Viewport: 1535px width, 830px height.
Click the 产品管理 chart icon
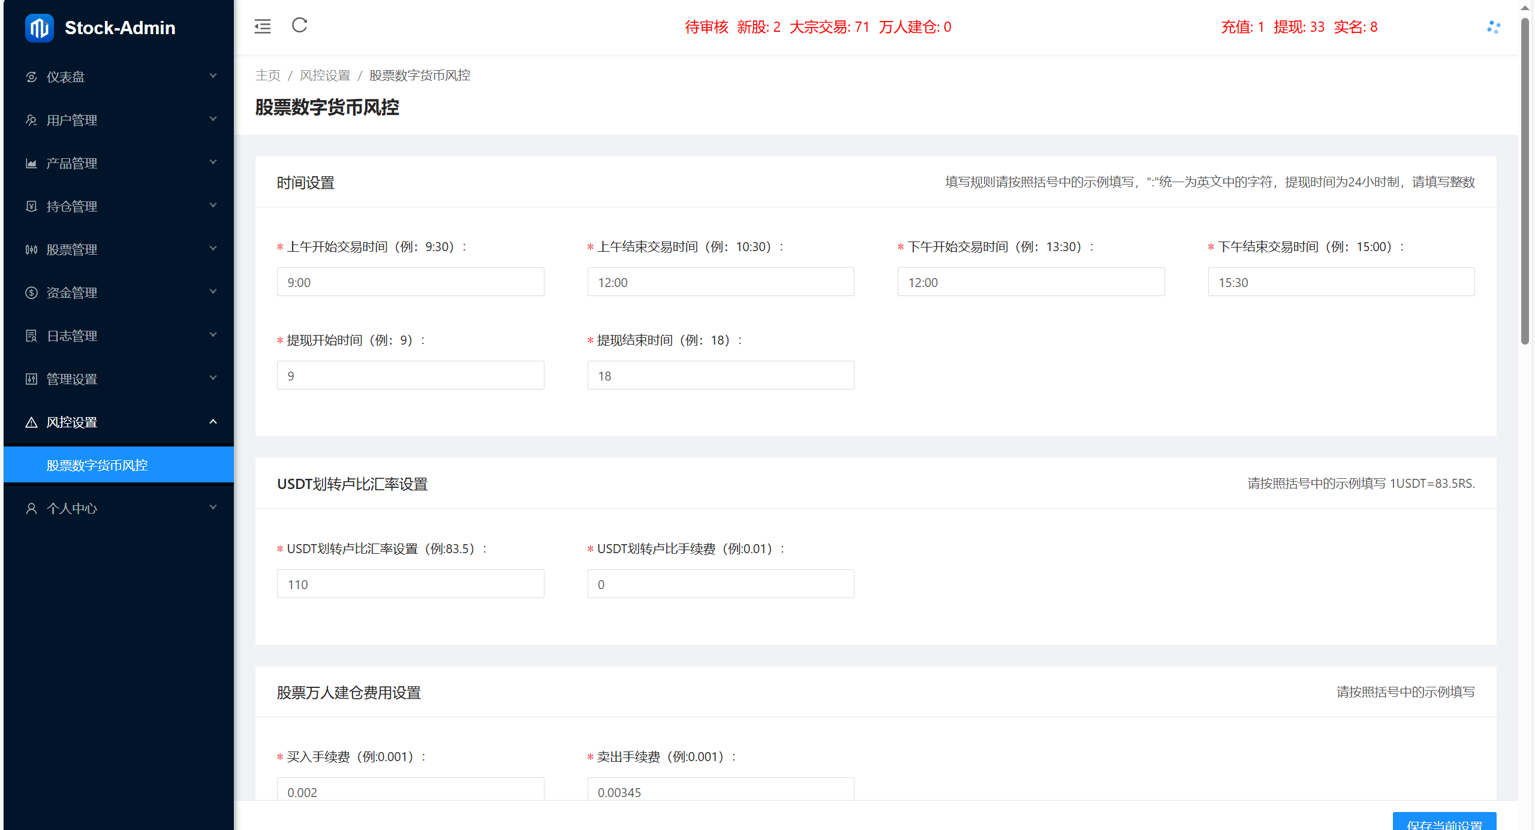(x=32, y=162)
